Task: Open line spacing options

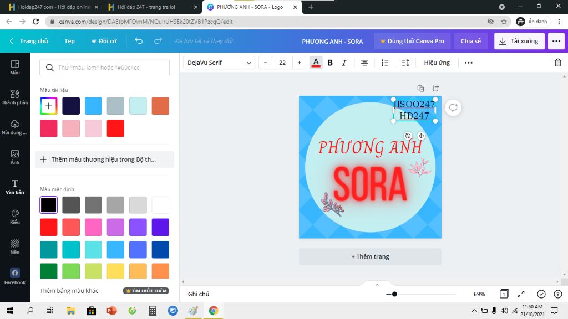Action: (x=405, y=63)
